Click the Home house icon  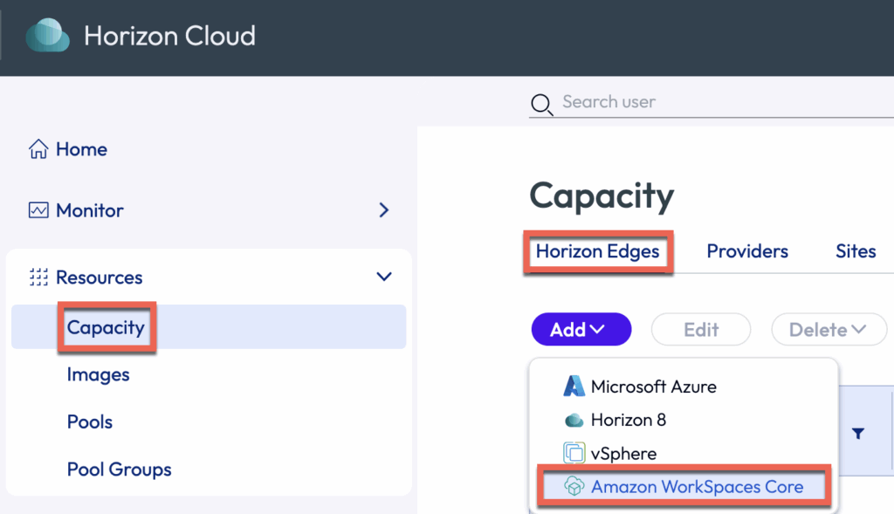(x=38, y=150)
